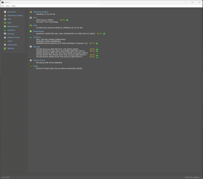Click No optical disk drives detected text

(49, 63)
